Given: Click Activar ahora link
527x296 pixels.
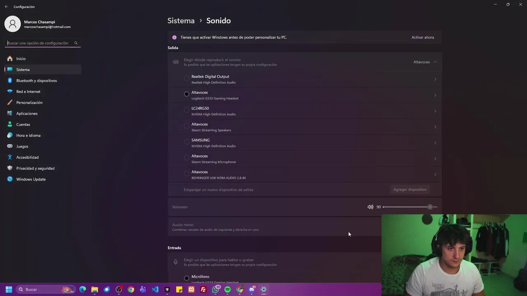Looking at the screenshot, I should point(423,37).
